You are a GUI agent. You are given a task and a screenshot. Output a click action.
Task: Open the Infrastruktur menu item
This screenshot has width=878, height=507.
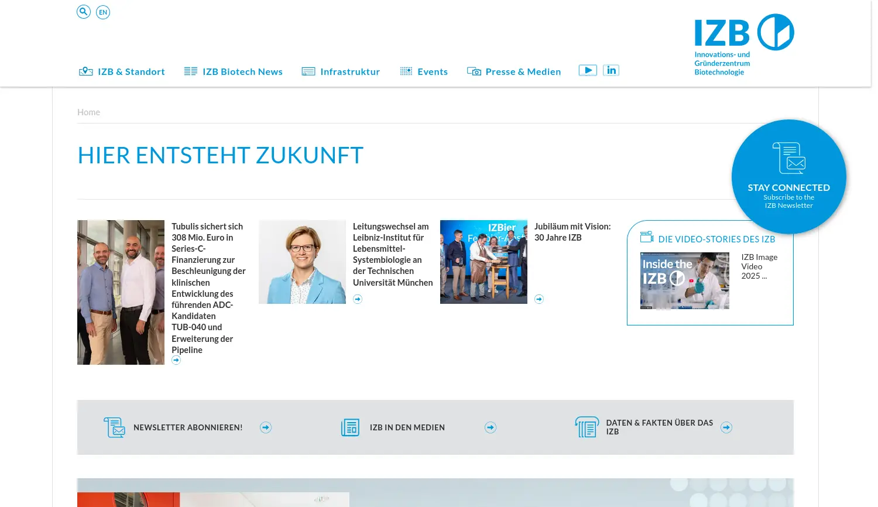tap(350, 71)
